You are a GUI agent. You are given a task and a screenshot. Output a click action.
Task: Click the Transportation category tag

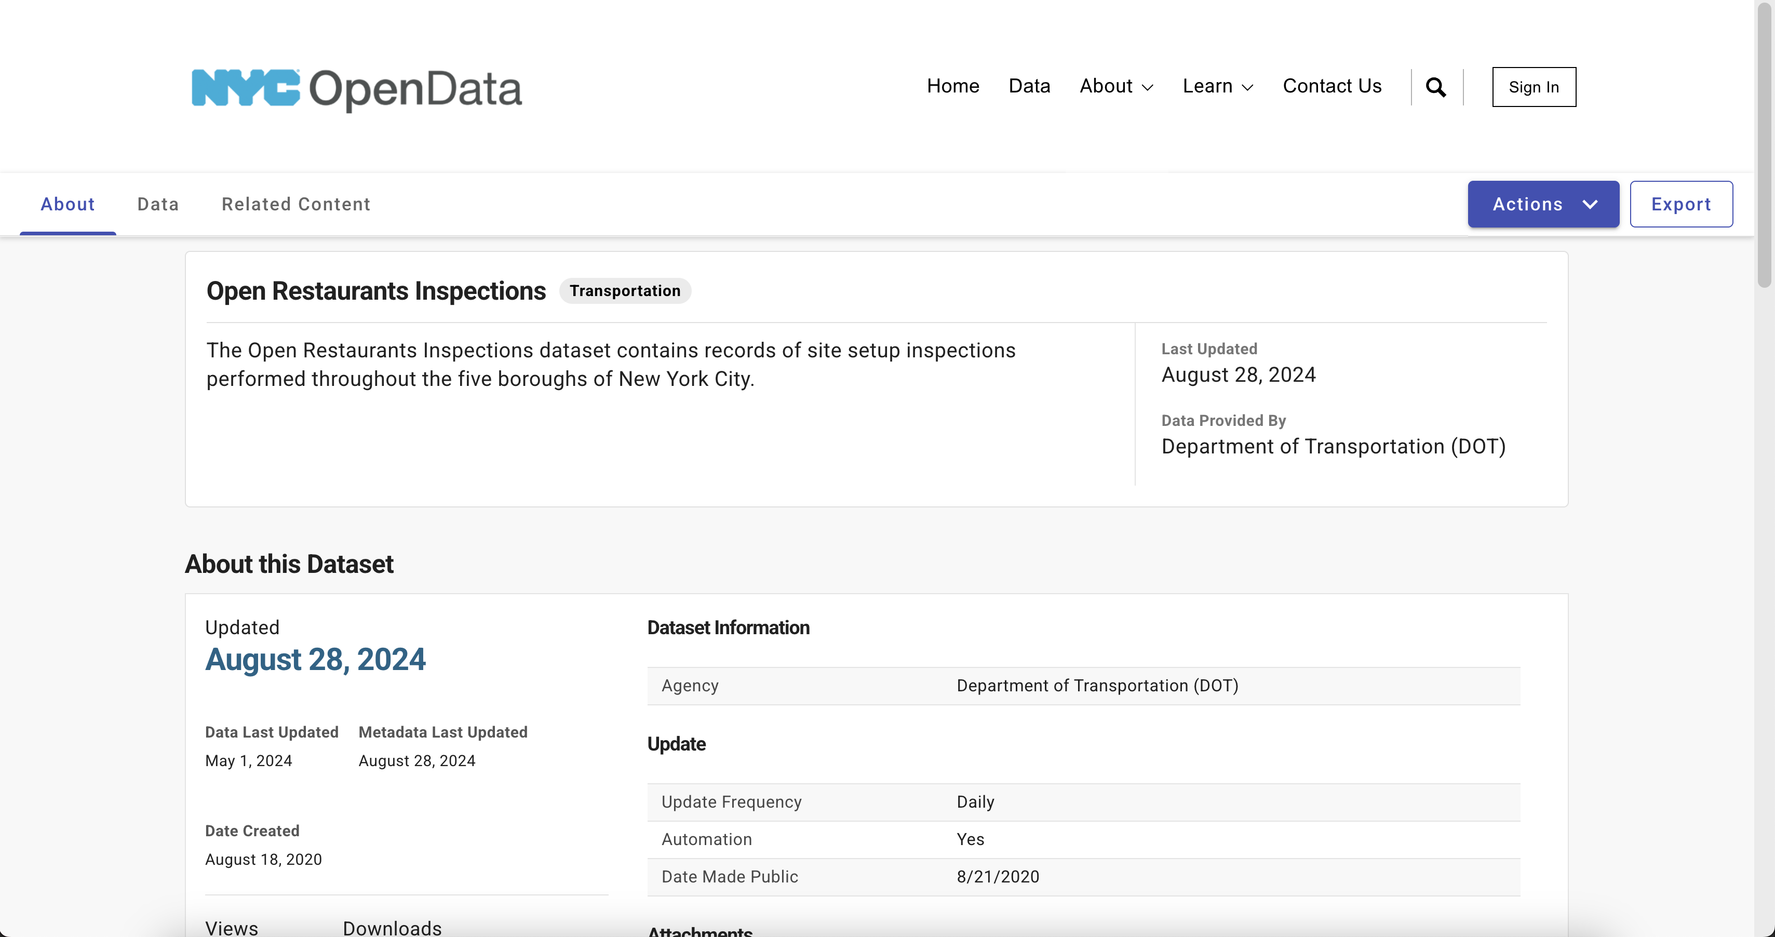click(x=624, y=291)
